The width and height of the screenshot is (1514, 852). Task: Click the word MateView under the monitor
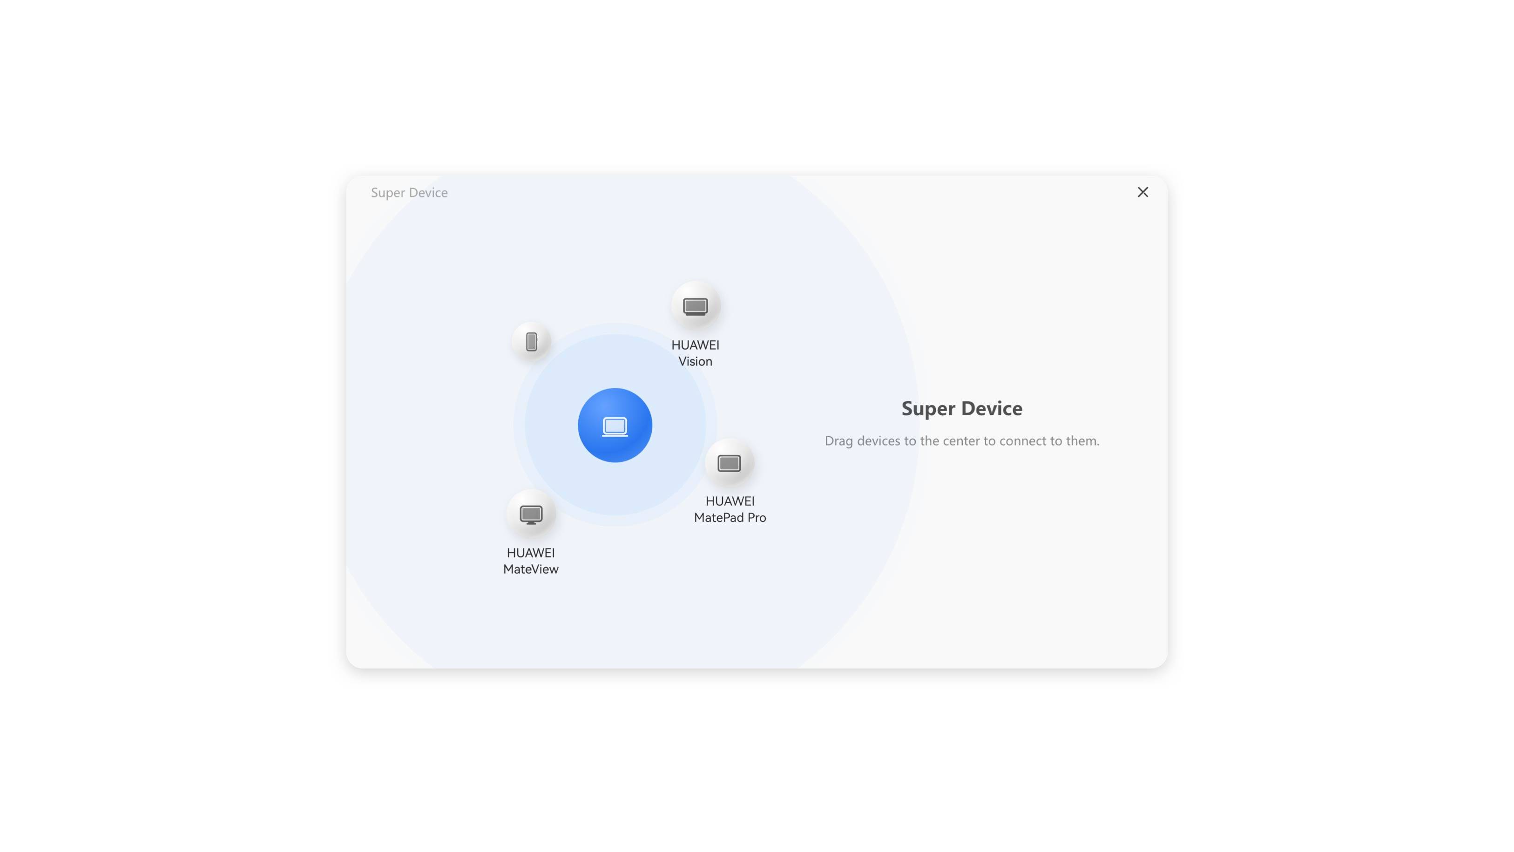point(531,569)
